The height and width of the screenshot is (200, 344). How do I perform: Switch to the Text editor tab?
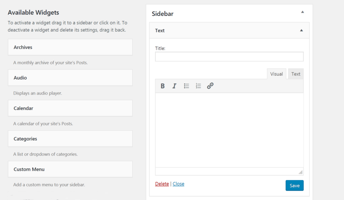tap(296, 74)
